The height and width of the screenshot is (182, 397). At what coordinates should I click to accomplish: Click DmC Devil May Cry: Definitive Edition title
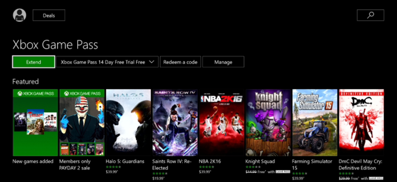click(x=361, y=165)
